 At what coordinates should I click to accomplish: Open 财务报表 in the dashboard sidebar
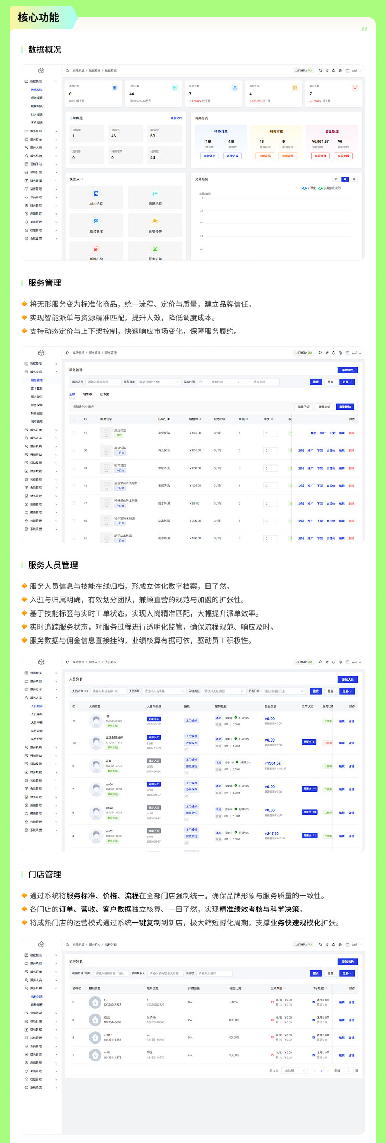37,115
